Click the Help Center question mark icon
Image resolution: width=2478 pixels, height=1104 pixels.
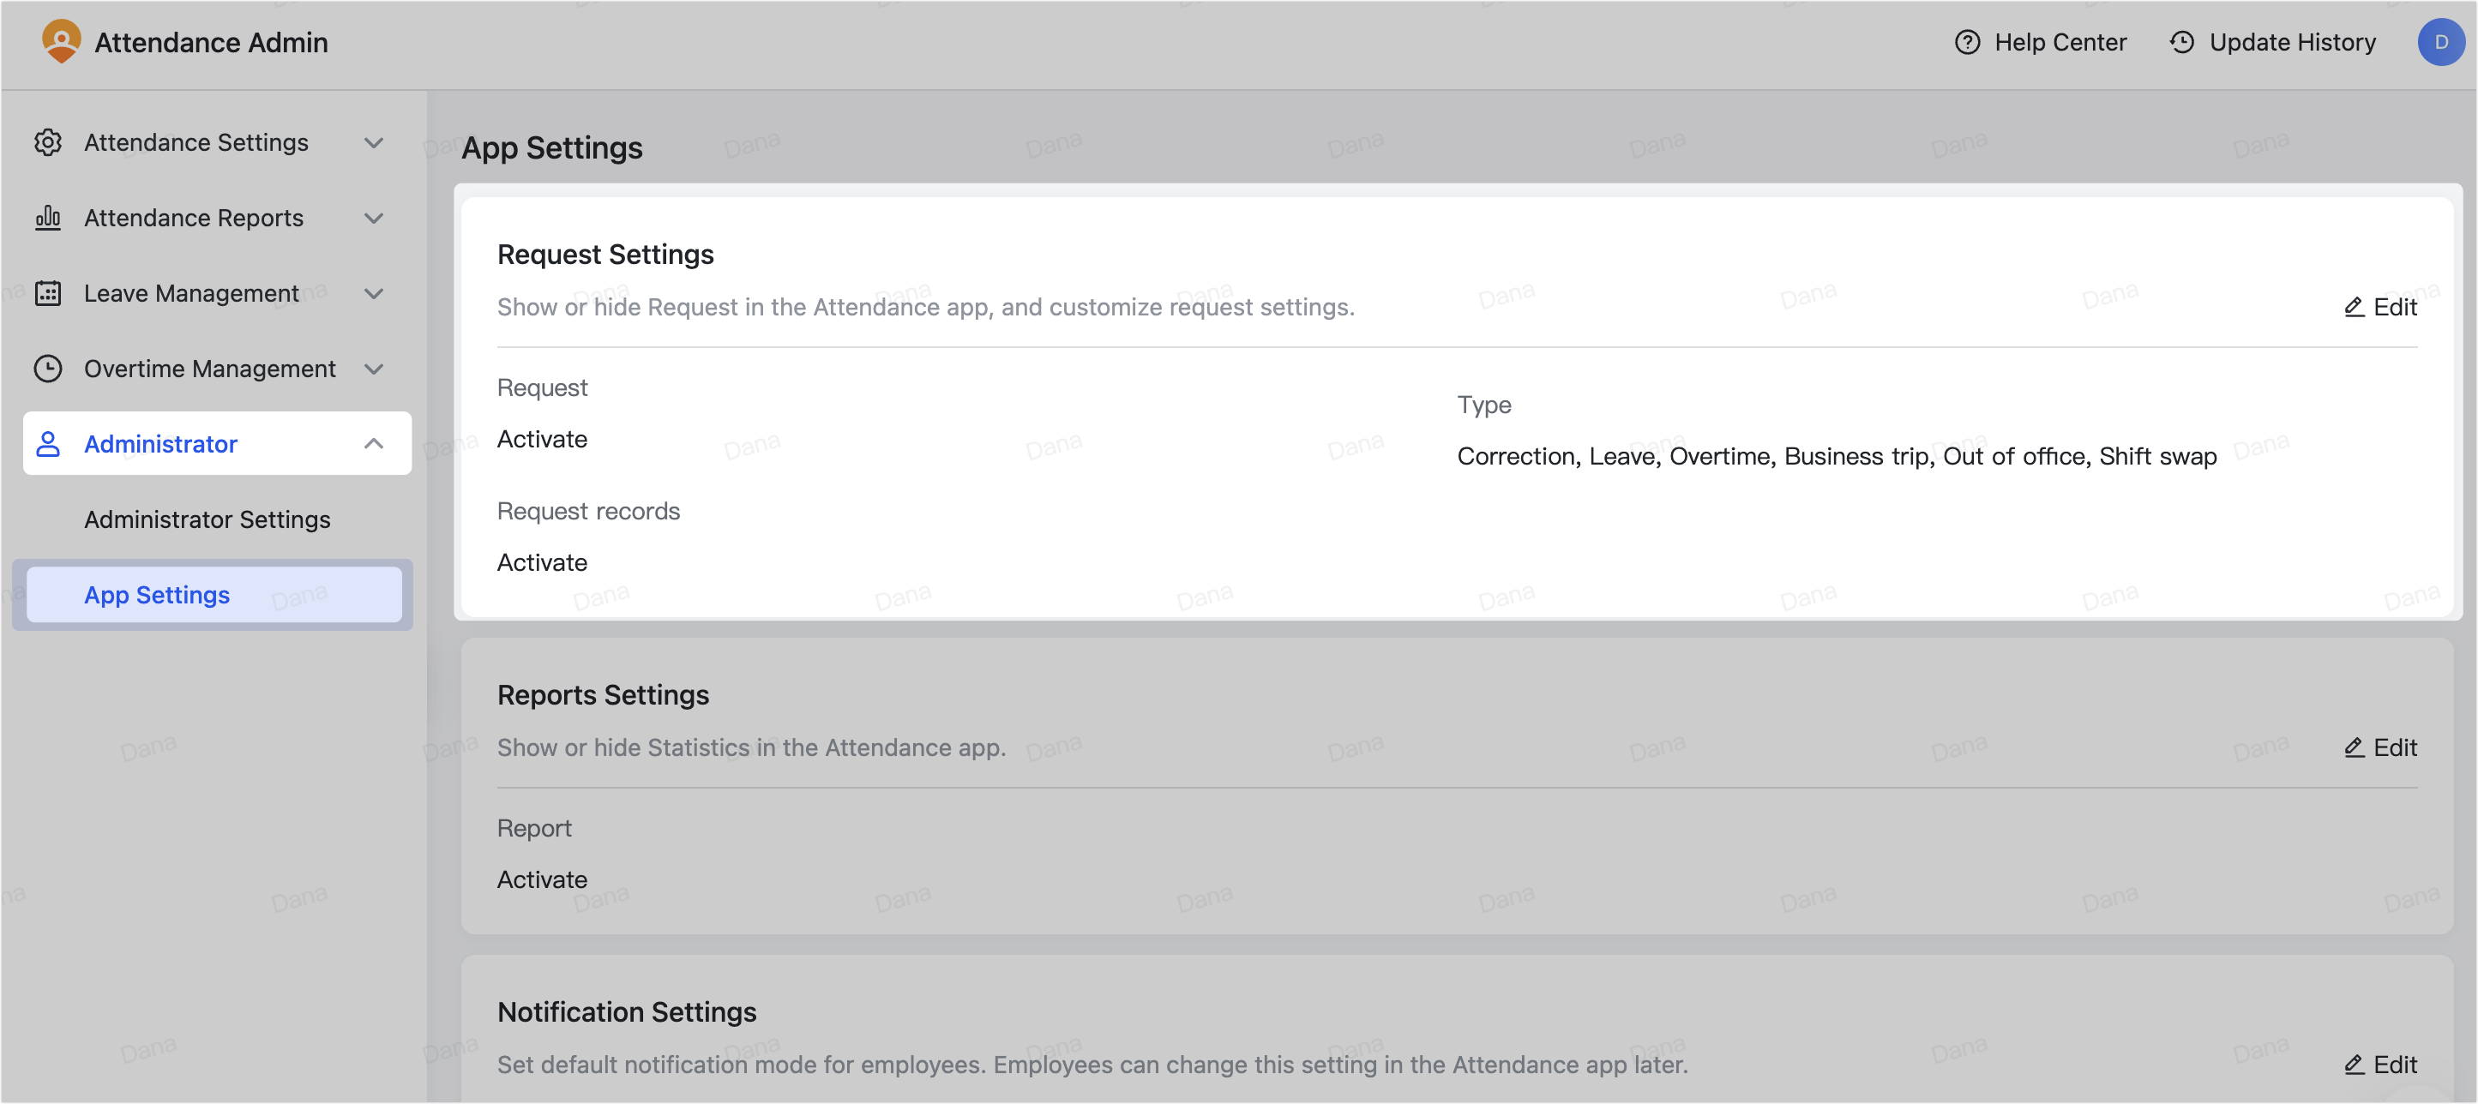click(x=1966, y=42)
